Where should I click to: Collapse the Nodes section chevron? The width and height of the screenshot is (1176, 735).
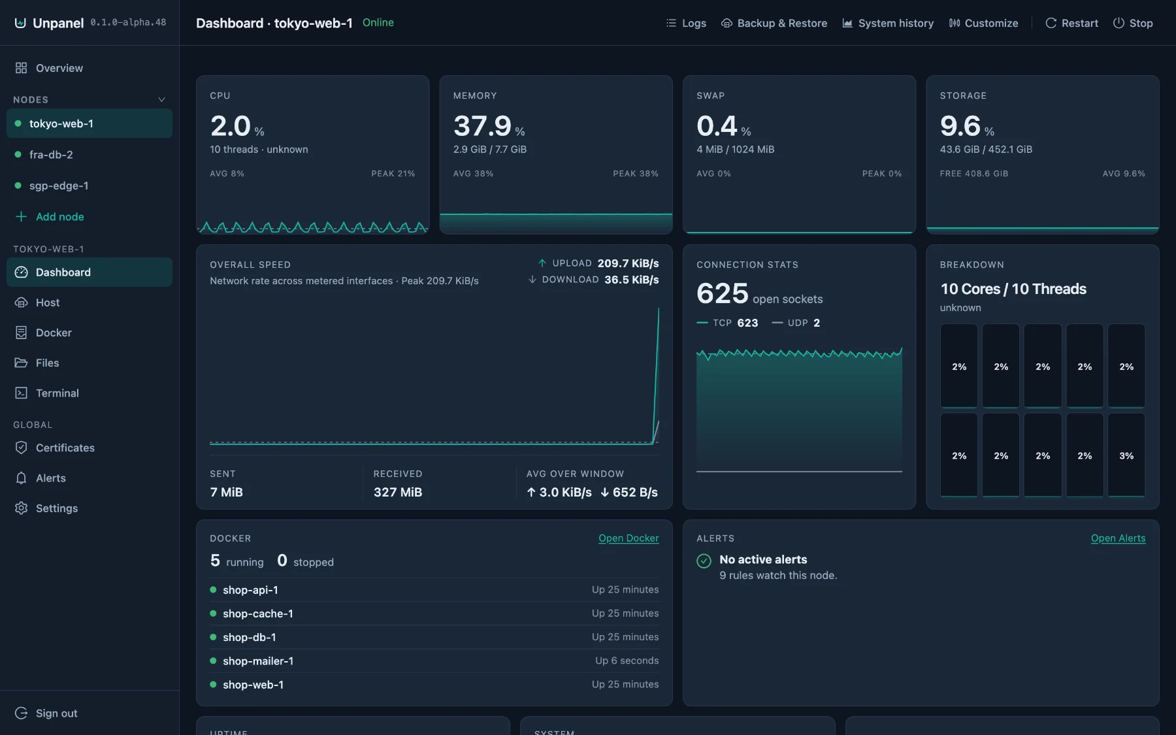[161, 99]
